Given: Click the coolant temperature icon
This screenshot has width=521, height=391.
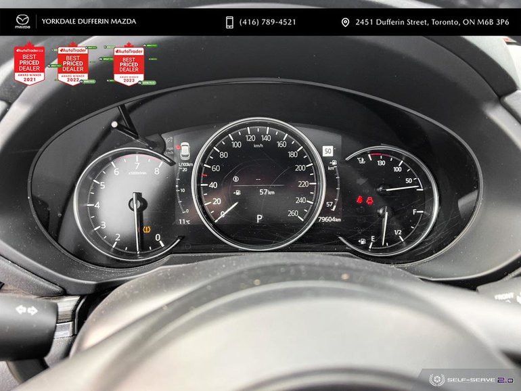Looking at the screenshot, I should [360, 160].
